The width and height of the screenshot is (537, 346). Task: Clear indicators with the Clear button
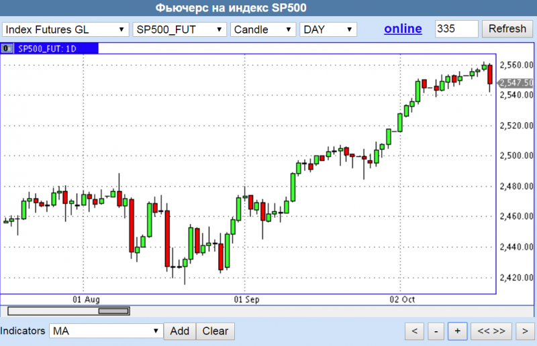click(215, 331)
